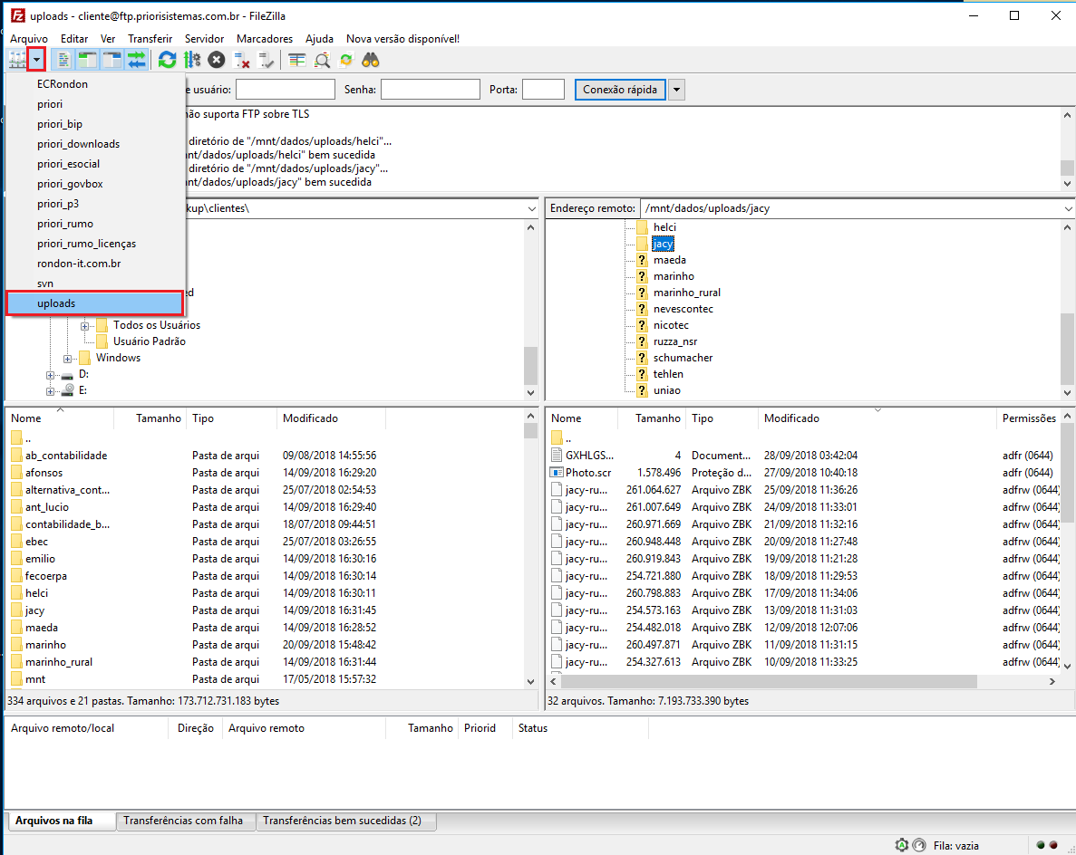
Task: Select the priori_esocial site
Action: (94, 164)
